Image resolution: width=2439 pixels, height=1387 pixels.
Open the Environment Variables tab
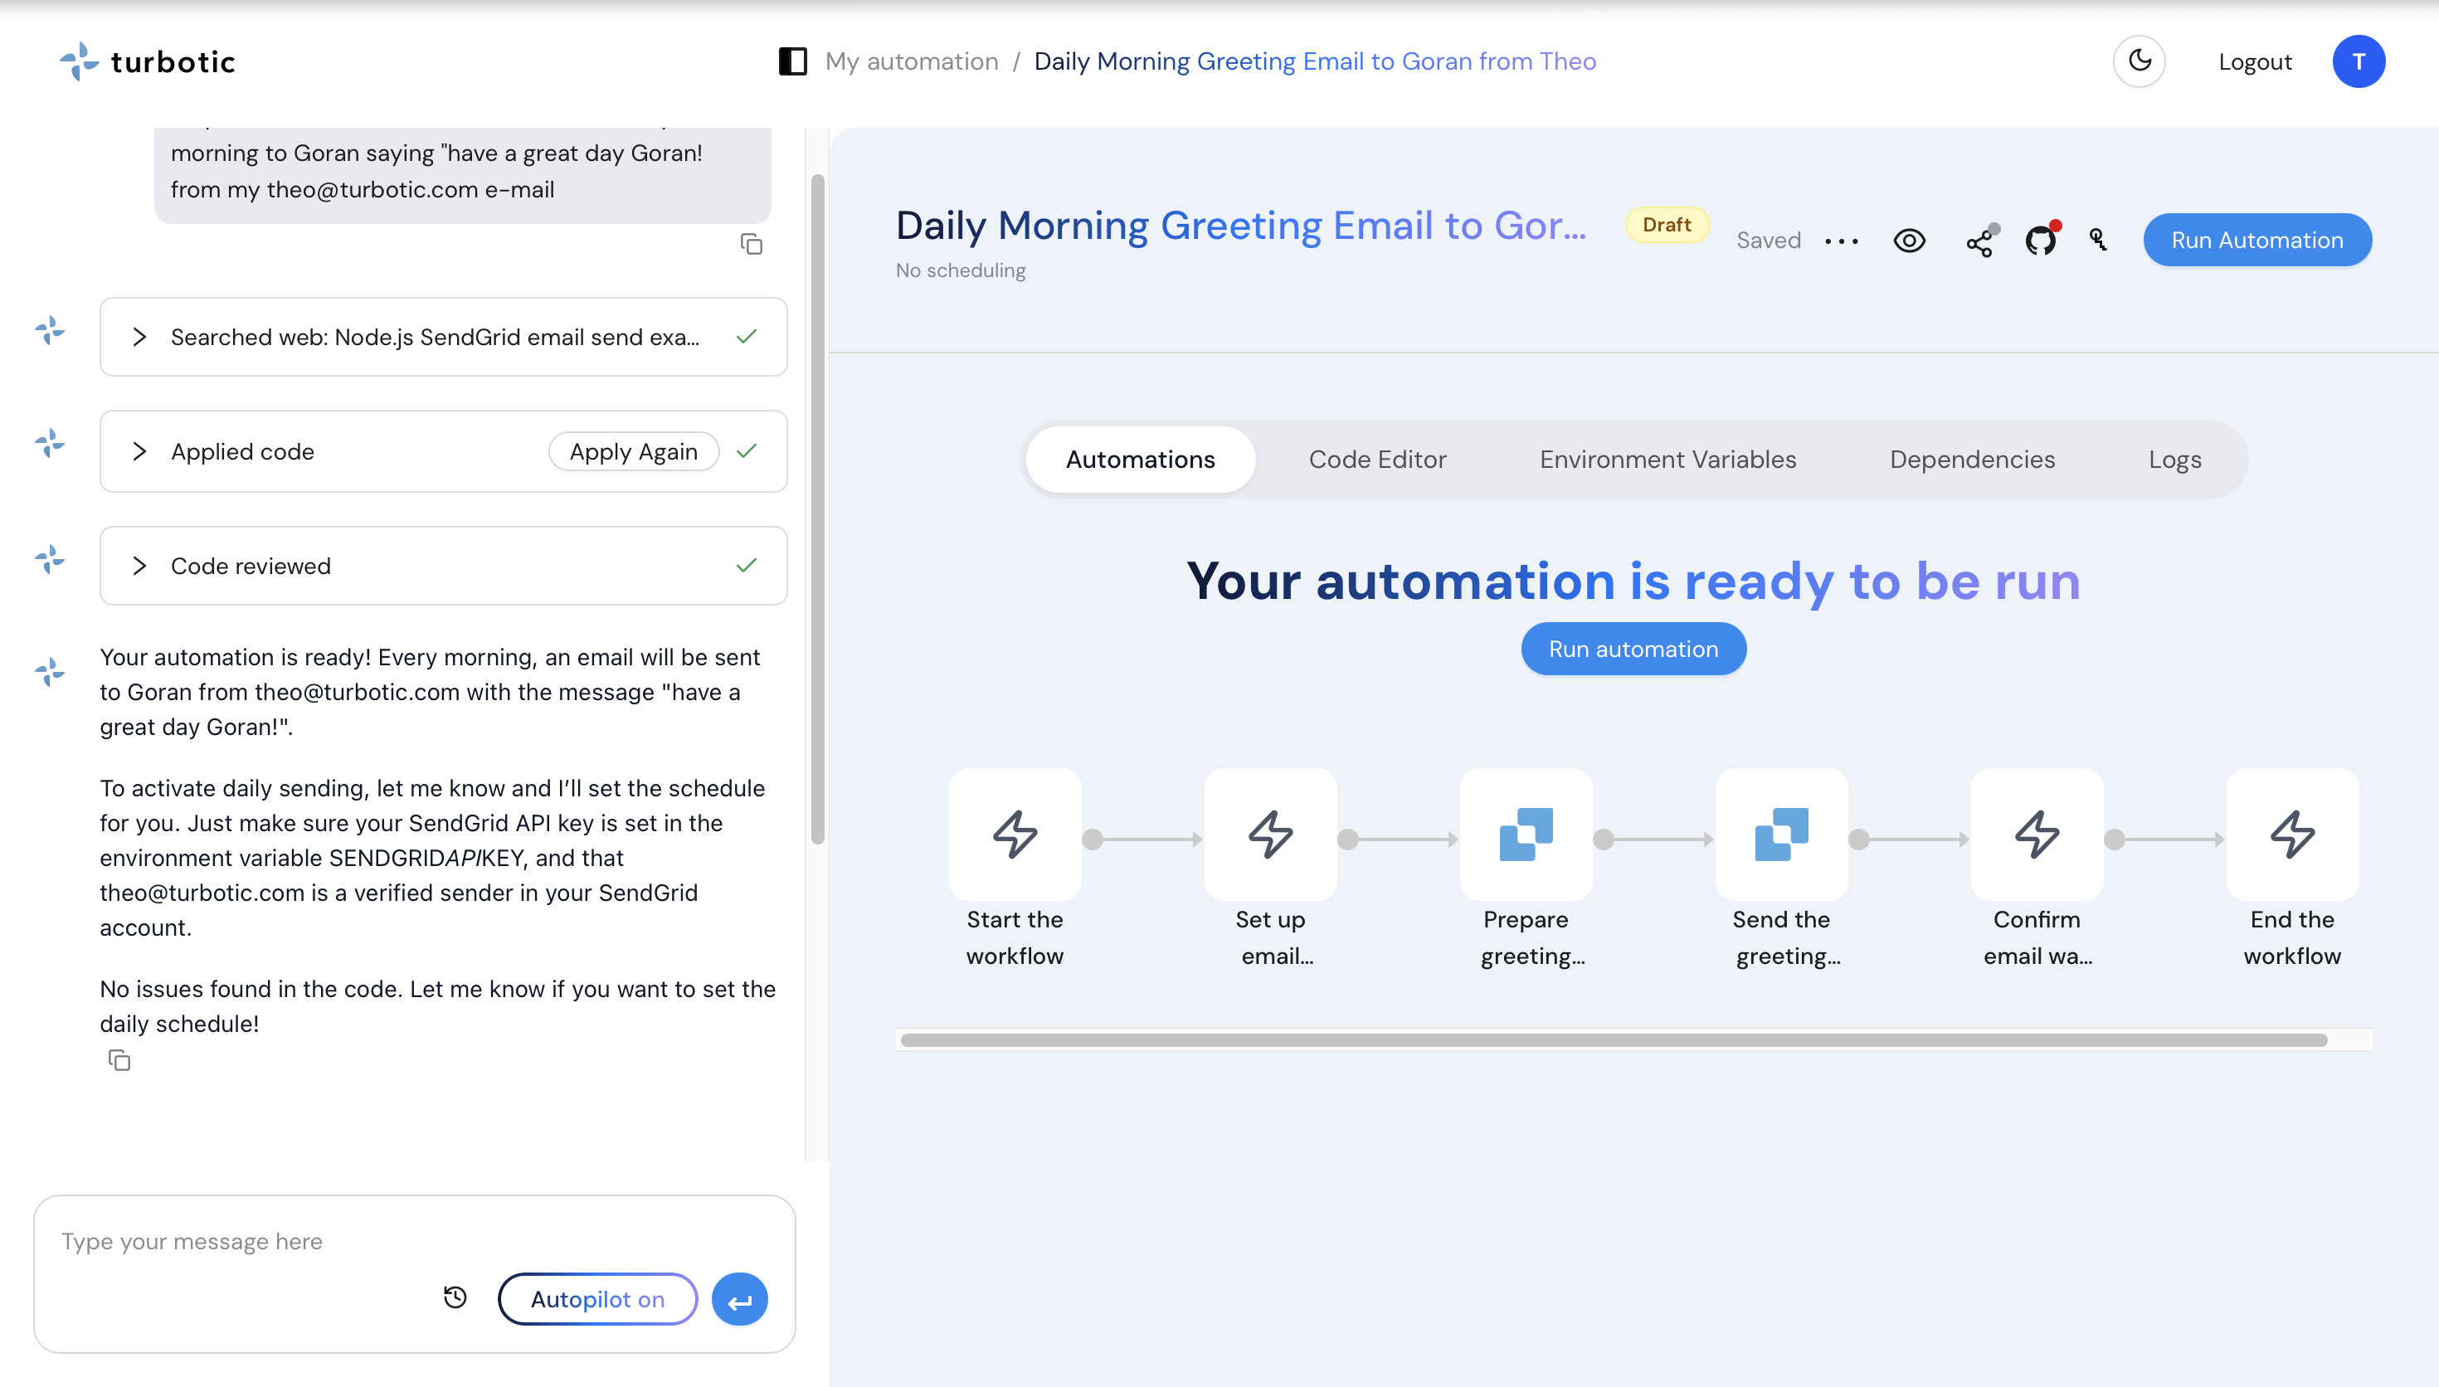tap(1667, 458)
